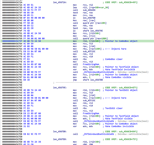154x145 pixels.
Task: Click the 'ComboBox clear' comment
Action: pos(114,59)
